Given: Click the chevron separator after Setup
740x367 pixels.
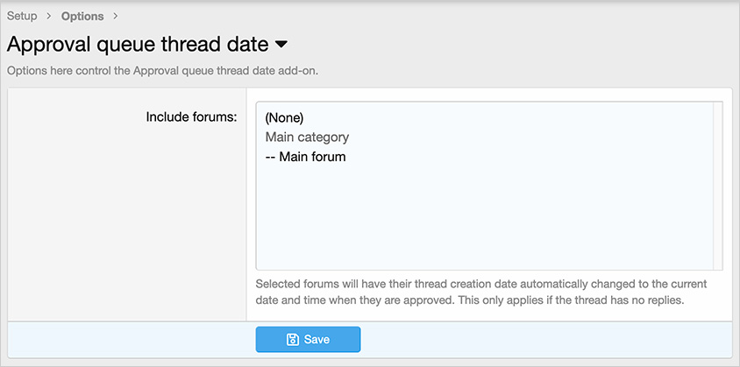Looking at the screenshot, I should [49, 16].
